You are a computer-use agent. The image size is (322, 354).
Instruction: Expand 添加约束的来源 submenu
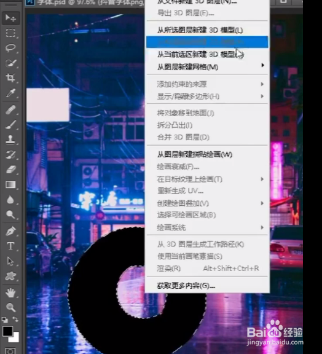[207, 84]
